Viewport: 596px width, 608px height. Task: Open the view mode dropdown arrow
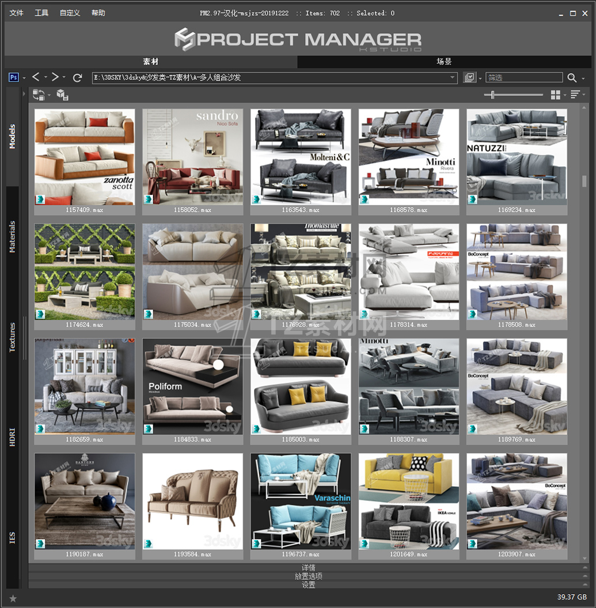(565, 95)
